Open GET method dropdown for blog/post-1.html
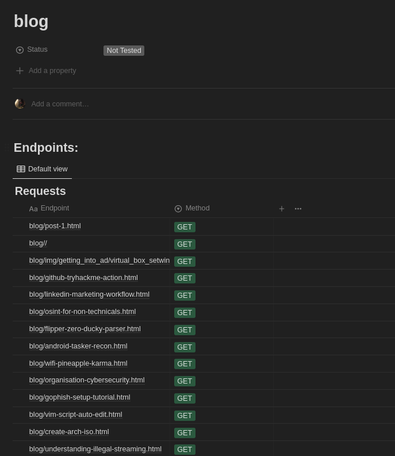 point(185,227)
